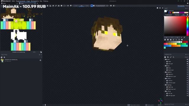
Task: Click the resize arrows icon in elements panel
Action: coord(171,57)
